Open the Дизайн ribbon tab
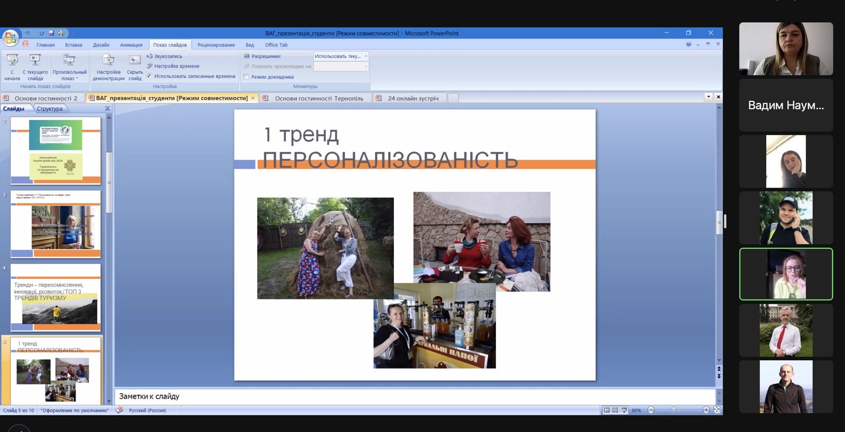Viewport: 845px width, 432px height. click(101, 45)
